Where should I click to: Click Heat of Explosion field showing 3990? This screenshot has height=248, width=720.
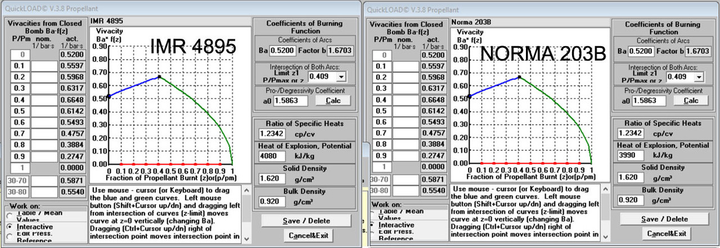[629, 155]
